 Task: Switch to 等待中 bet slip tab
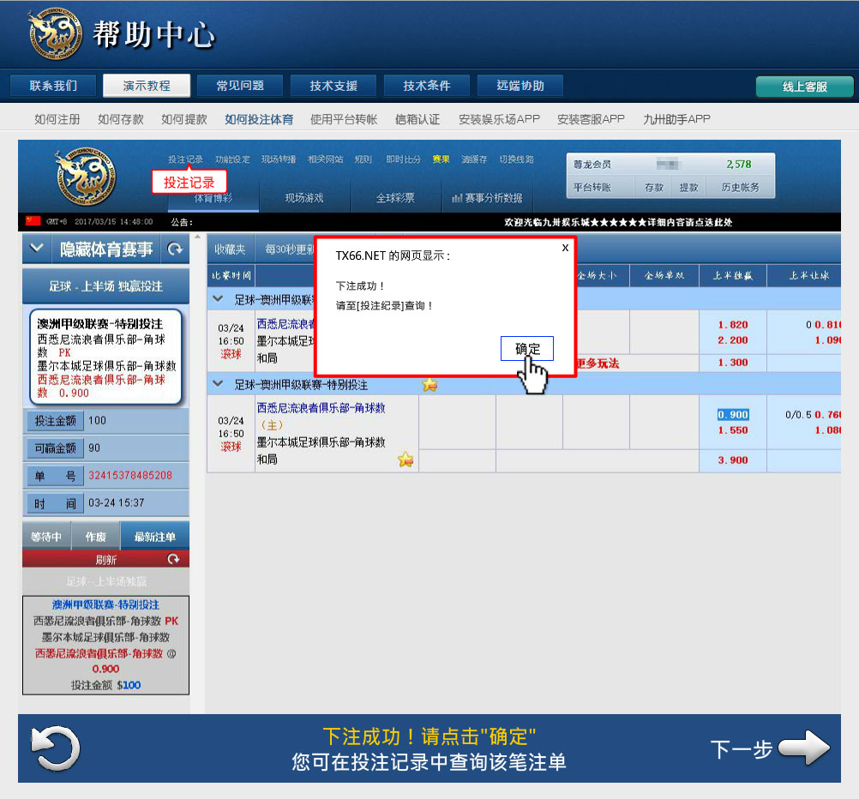click(46, 537)
